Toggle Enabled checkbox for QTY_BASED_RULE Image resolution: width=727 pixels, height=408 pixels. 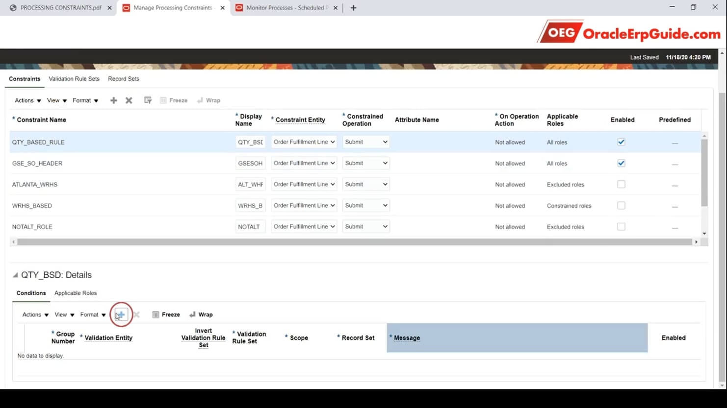click(x=621, y=142)
